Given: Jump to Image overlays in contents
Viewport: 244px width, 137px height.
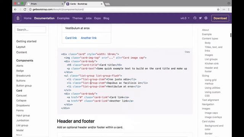Looking at the screenshot, I should (213, 117).
